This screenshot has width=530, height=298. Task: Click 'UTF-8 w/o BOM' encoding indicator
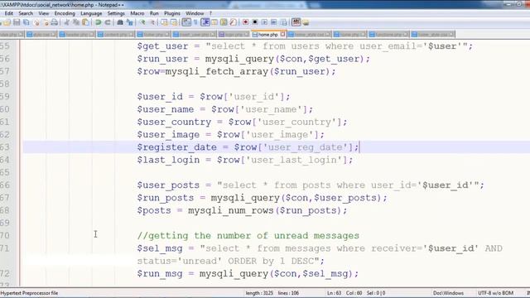pos(495,293)
